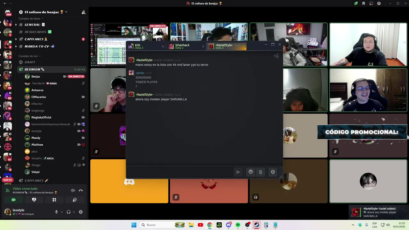
Task: Open the Discord taskbar icon
Action: click(228, 225)
